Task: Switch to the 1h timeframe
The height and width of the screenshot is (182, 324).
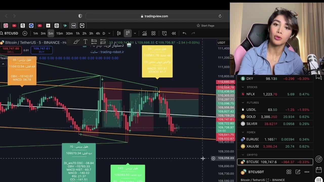Action: point(78,33)
